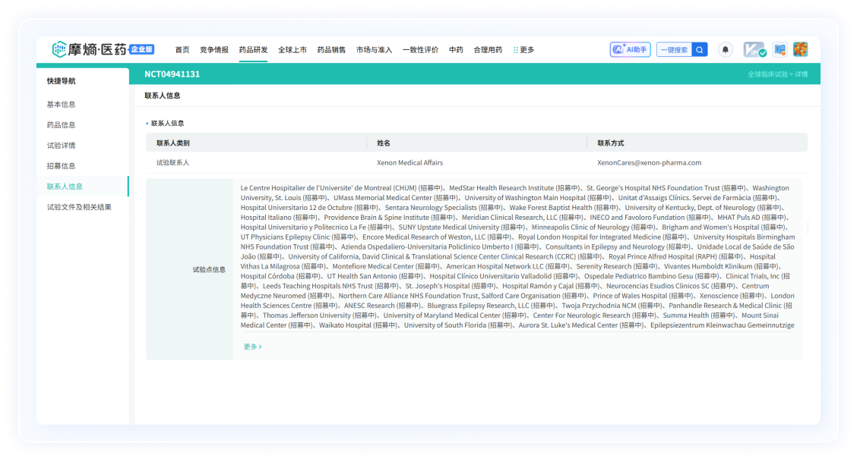The width and height of the screenshot is (857, 461).
Task: Click the 联系方式 column header
Action: (611, 143)
